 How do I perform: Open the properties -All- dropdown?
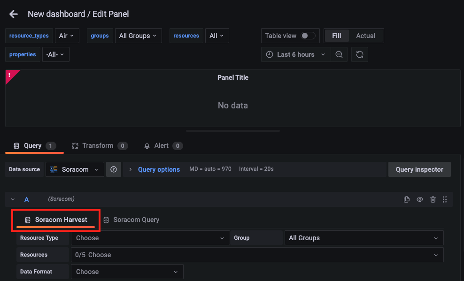click(x=55, y=54)
